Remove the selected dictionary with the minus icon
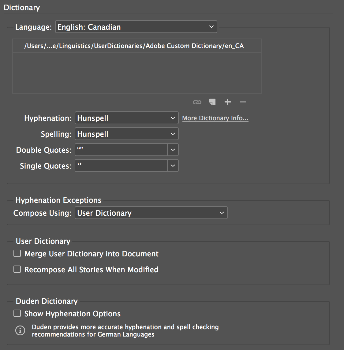344x350 pixels. point(243,102)
